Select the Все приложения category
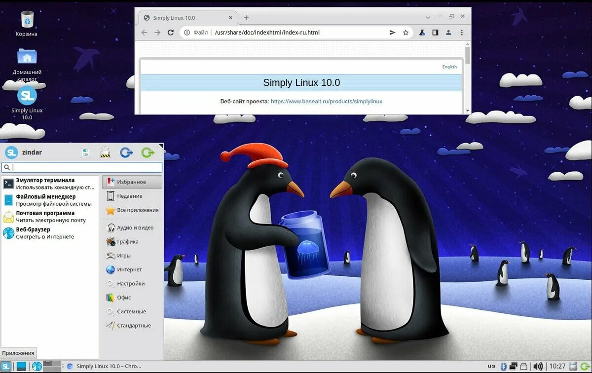Image resolution: width=592 pixels, height=373 pixels. pyautogui.click(x=132, y=210)
